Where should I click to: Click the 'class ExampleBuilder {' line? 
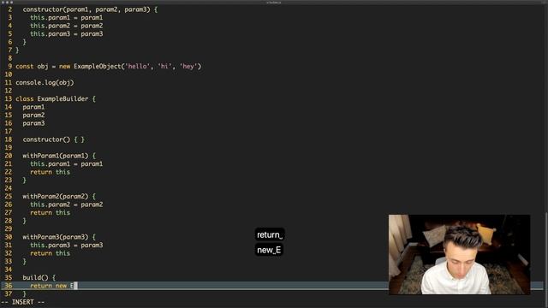click(x=56, y=99)
